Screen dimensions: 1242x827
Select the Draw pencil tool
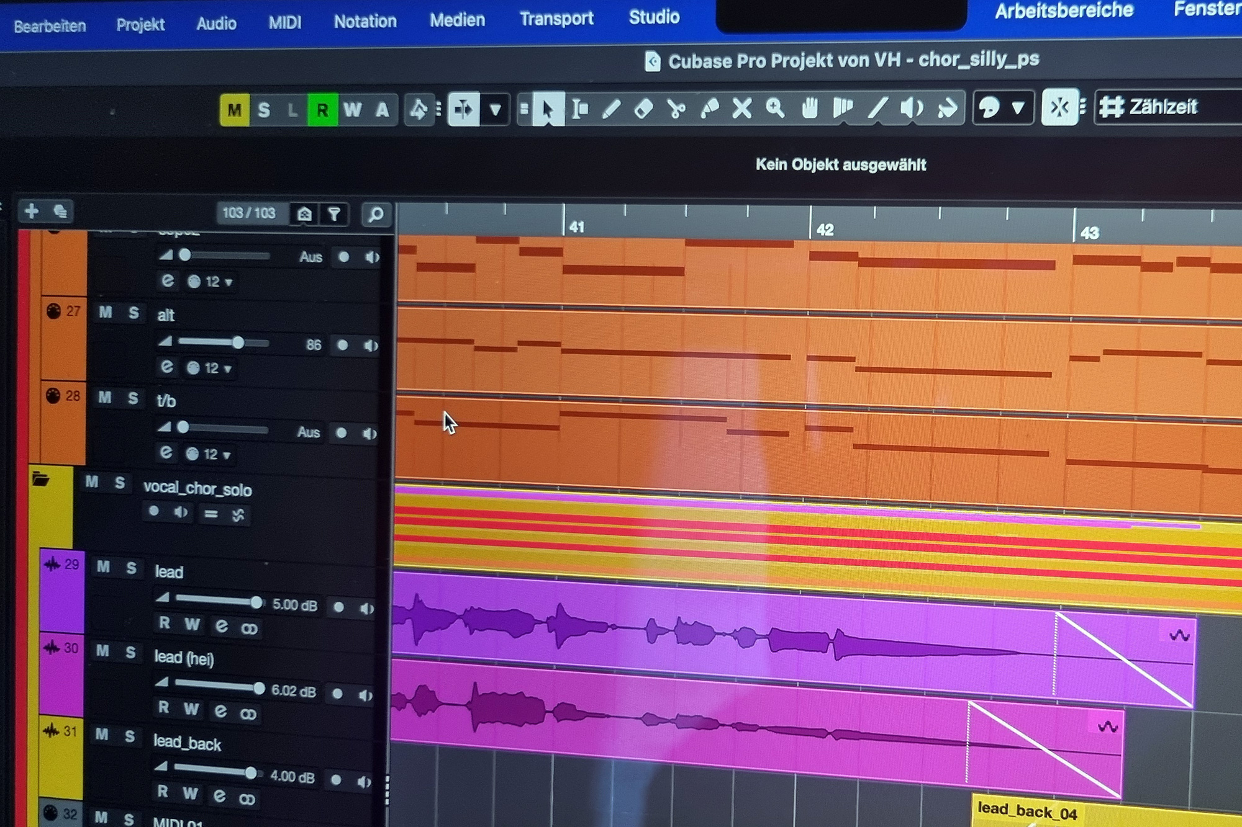tap(611, 109)
